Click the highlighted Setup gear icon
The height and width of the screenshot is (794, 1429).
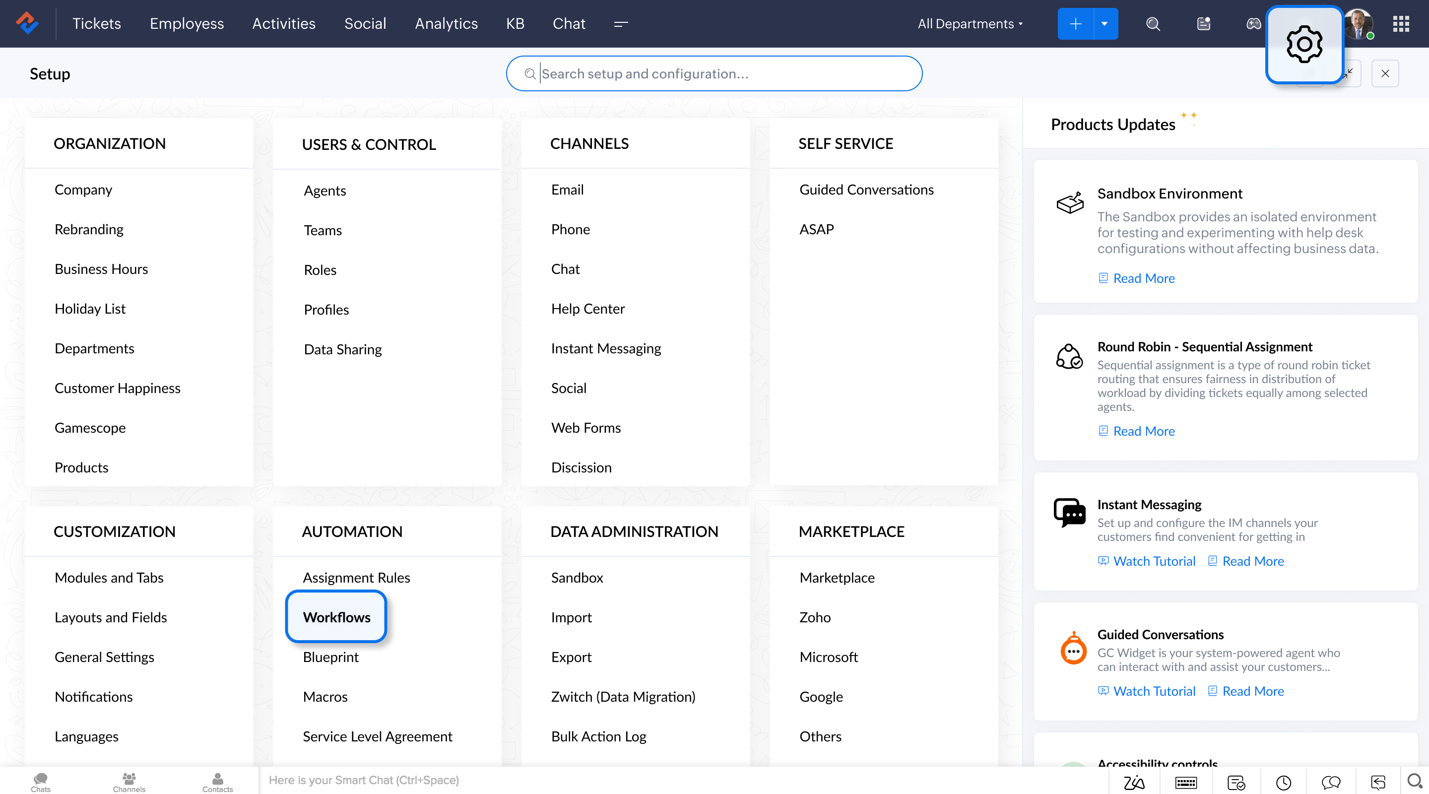click(x=1303, y=44)
